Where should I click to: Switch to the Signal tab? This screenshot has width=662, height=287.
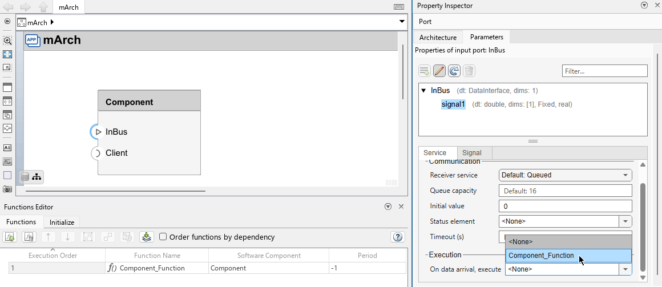point(471,153)
